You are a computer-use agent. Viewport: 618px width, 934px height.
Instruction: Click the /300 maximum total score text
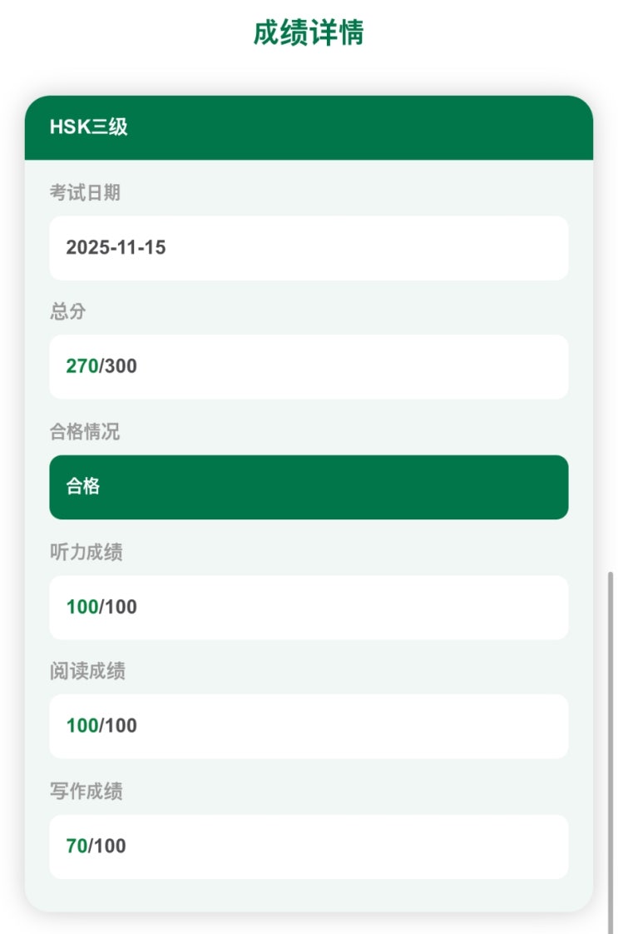point(119,367)
